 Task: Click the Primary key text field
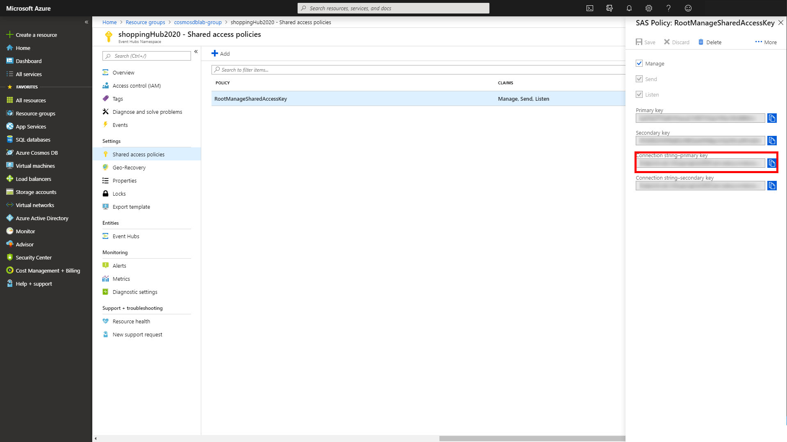coord(700,118)
